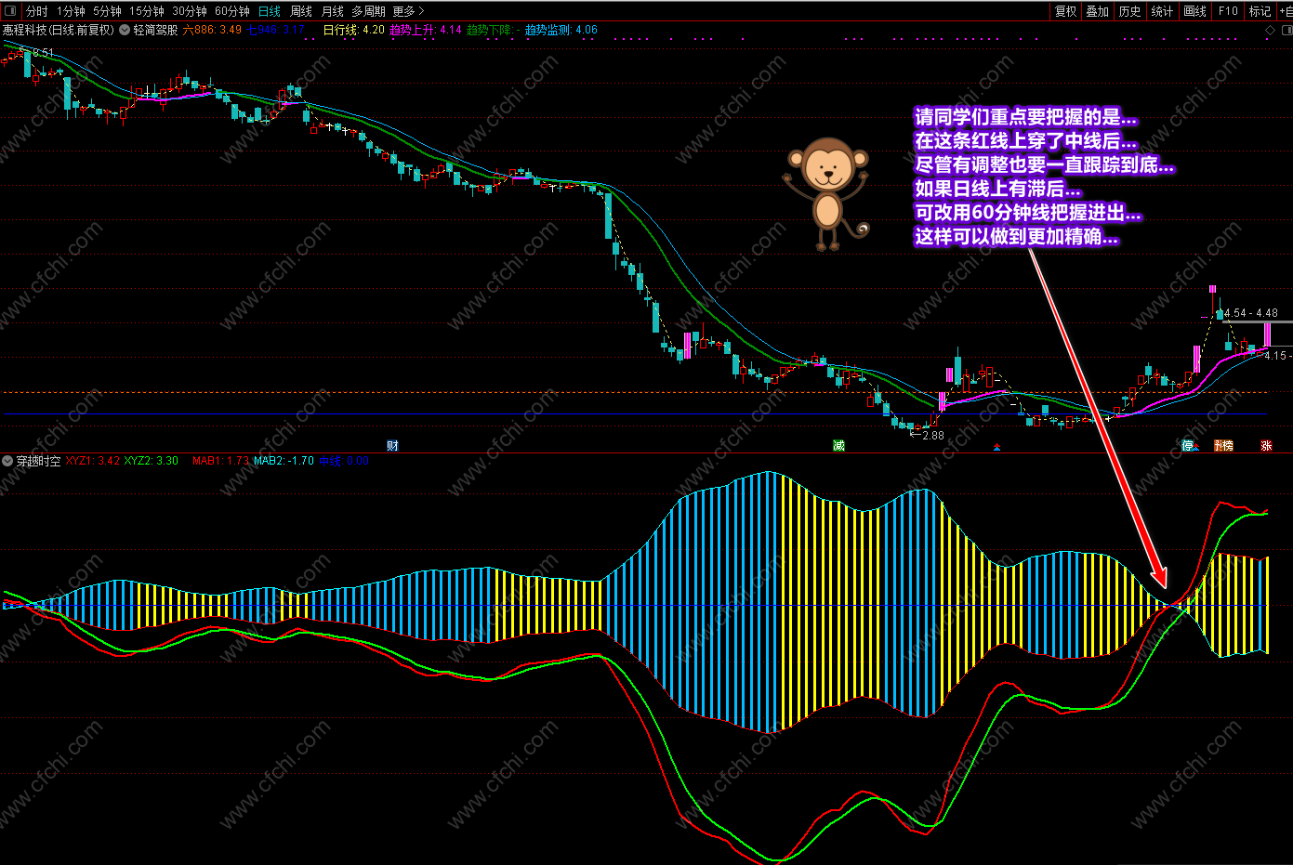Click the 轻简驾股 indicator name
Screen dimensions: 1293x865
(155, 30)
